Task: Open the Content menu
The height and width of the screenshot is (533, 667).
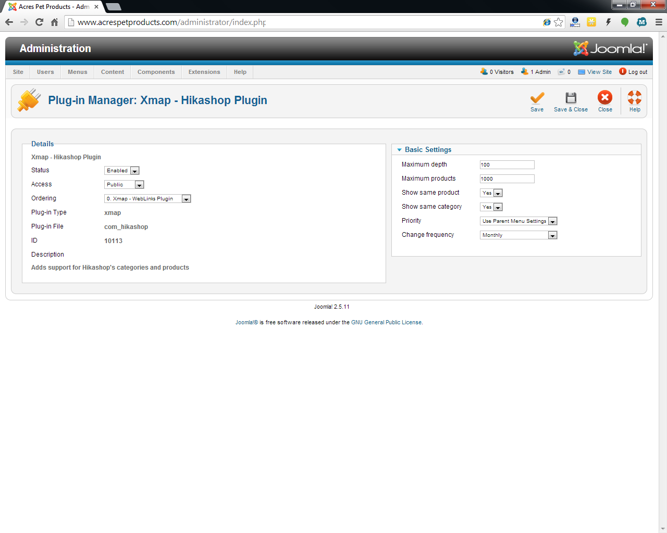Action: [x=113, y=72]
